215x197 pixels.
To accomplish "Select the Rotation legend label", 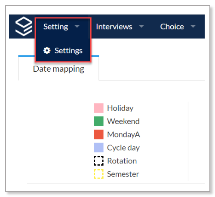I will (x=122, y=161).
